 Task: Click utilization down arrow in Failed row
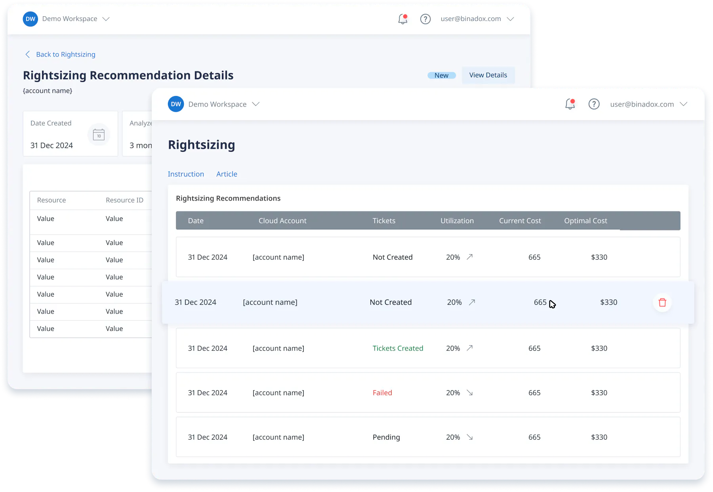tap(470, 392)
